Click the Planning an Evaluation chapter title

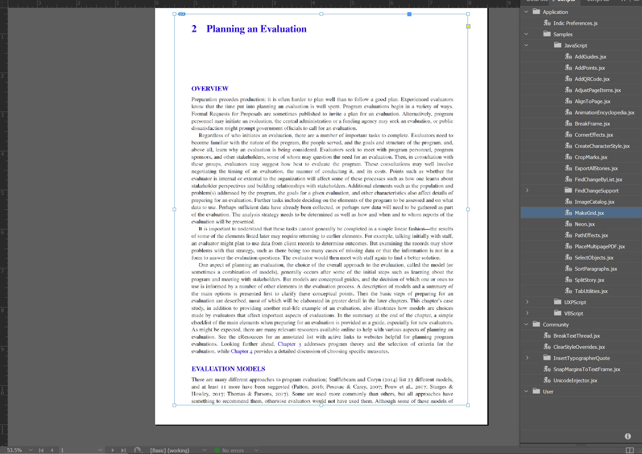256,29
